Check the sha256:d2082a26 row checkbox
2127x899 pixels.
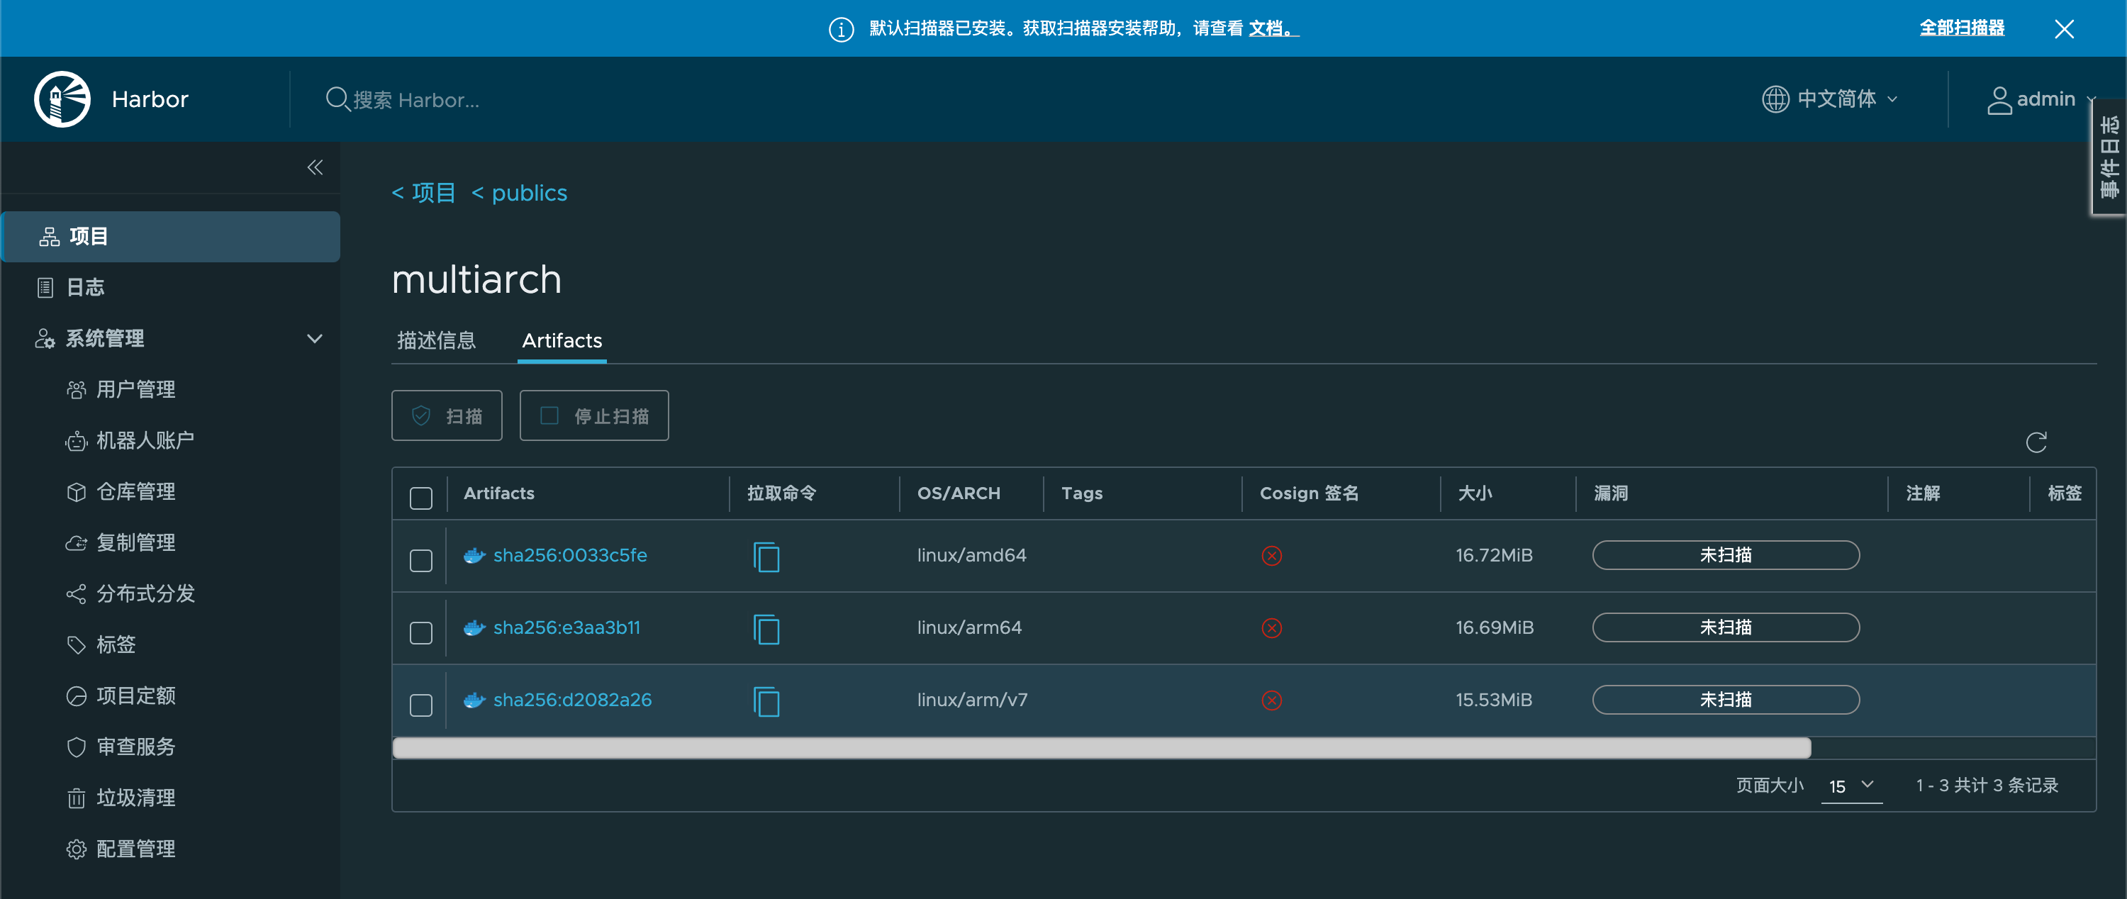pos(421,705)
